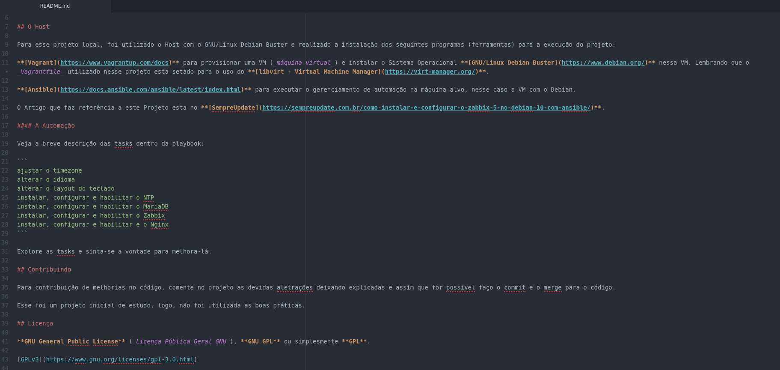Click the misspelled word 'aletrações'
Viewport: 780px width, 370px height.
295,287
